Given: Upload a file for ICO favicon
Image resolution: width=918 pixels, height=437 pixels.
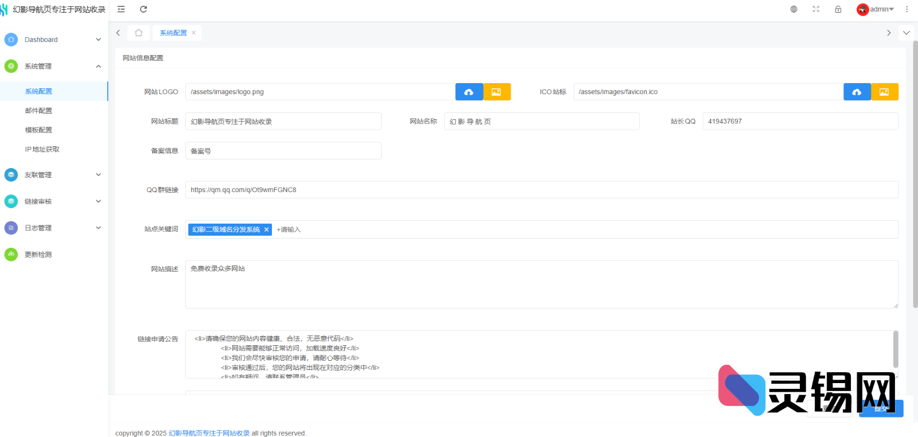Looking at the screenshot, I should pos(857,92).
